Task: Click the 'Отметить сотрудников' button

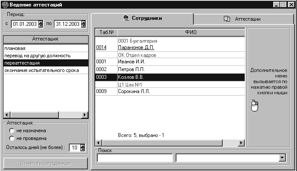Action: (46, 163)
